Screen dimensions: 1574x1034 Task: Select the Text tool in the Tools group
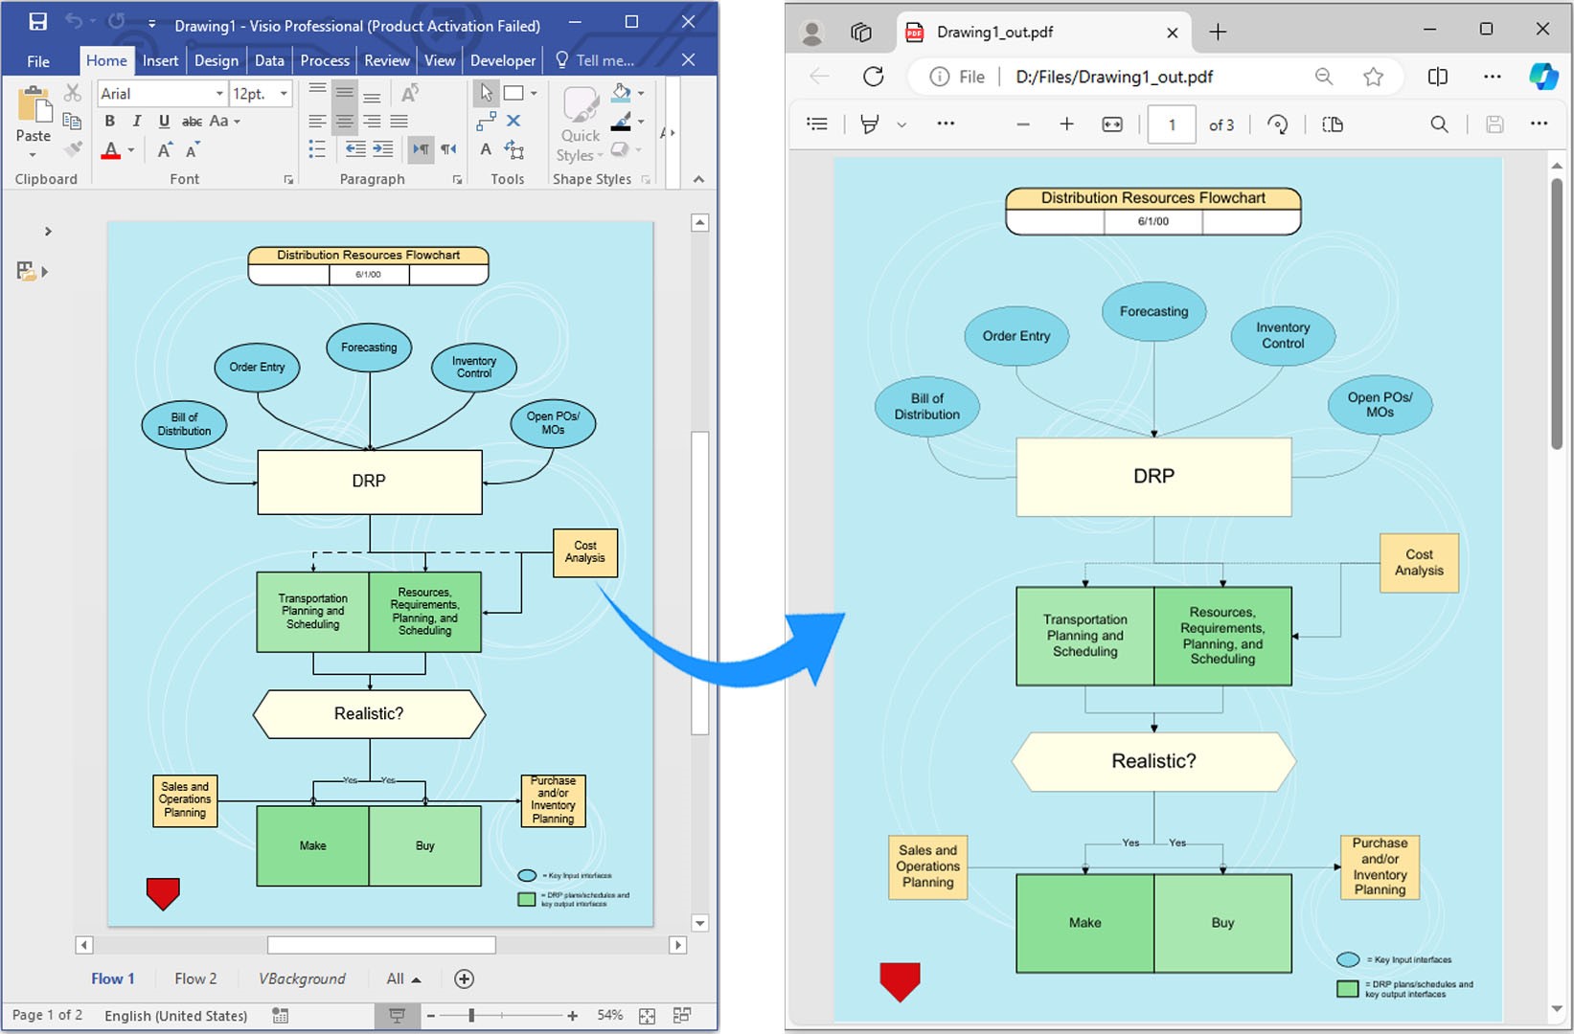486,149
